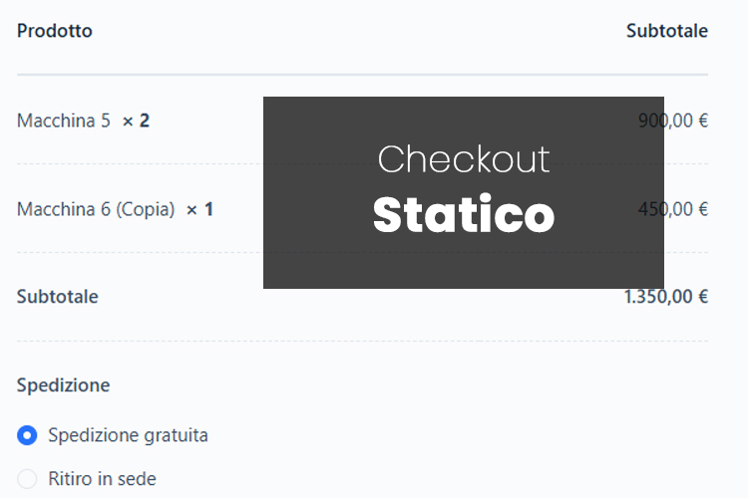
Task: Select the Spedizione gratuita radio button
Action: (28, 435)
